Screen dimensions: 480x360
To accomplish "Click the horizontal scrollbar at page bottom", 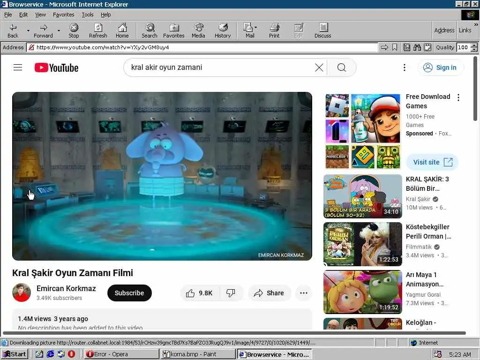I will [x=234, y=333].
